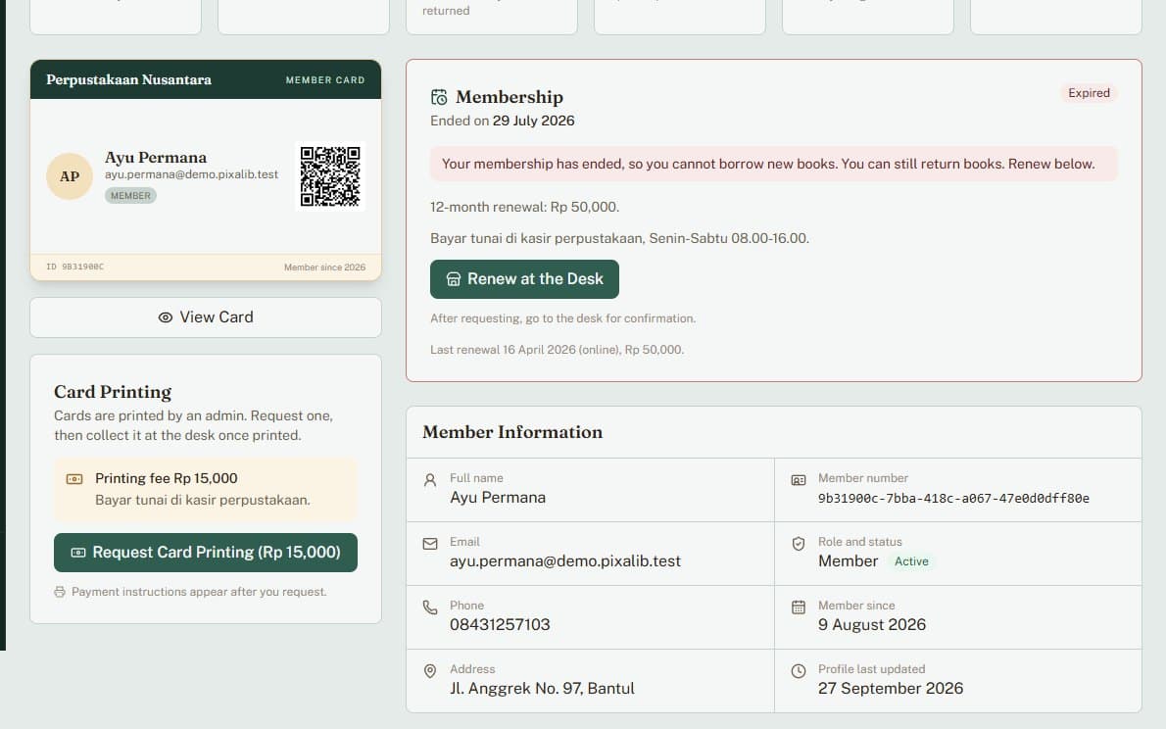Click the date 27 September 2026
The height and width of the screenshot is (729, 1166).
pos(890,689)
